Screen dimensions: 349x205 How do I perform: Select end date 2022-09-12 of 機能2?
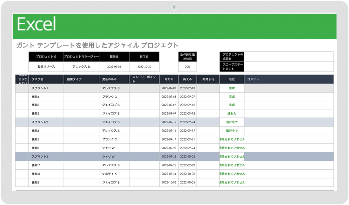187,105
